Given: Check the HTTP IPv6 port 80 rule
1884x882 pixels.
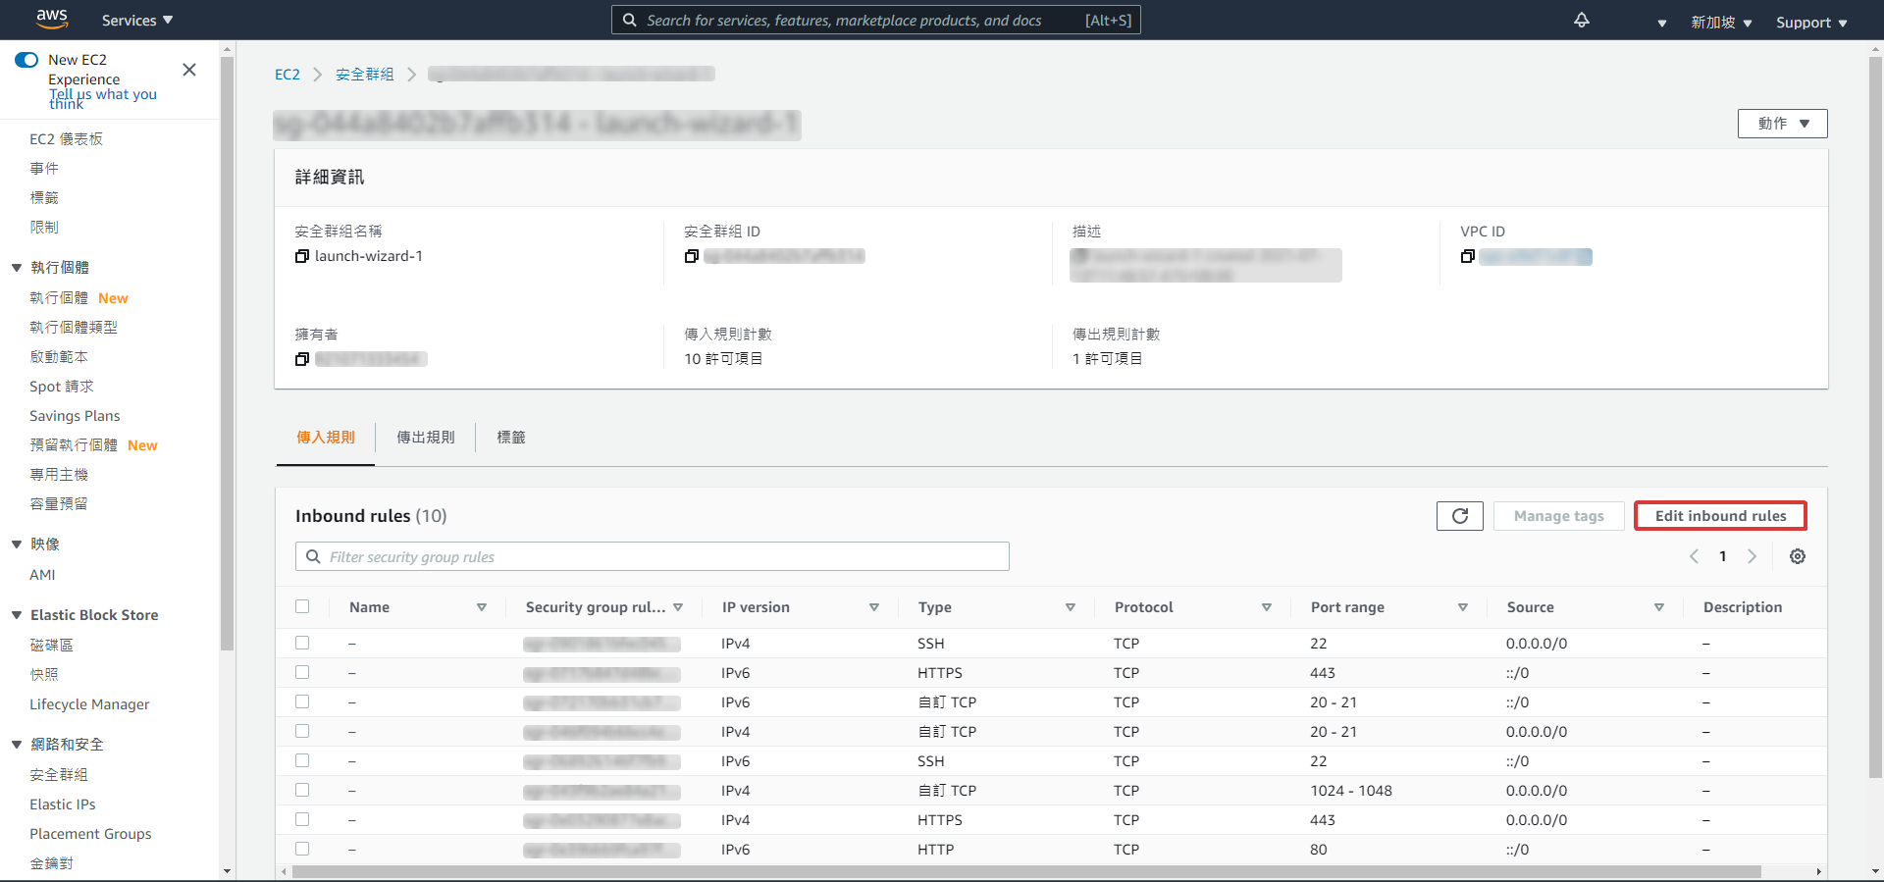Looking at the screenshot, I should 302,849.
